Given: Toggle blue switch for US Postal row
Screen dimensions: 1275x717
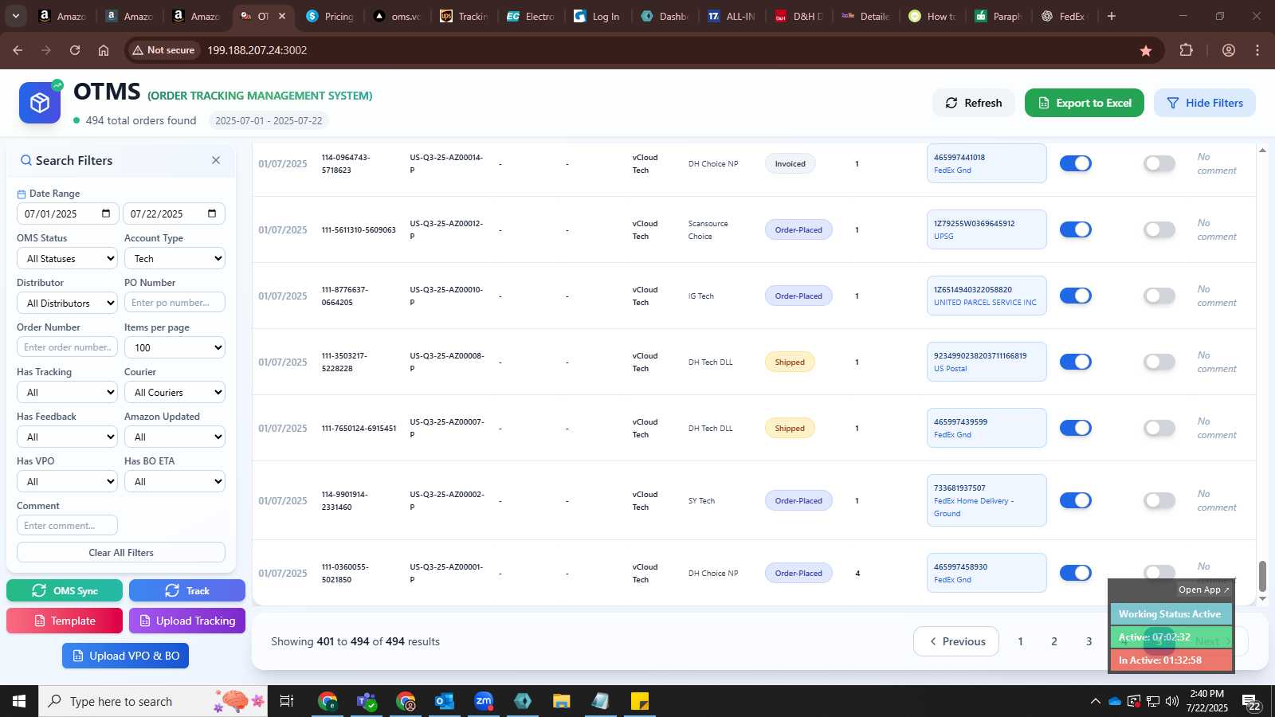Looking at the screenshot, I should pos(1075,362).
